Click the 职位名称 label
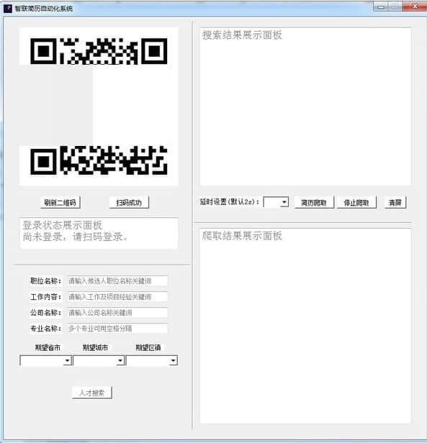The height and width of the screenshot is (443, 427). tap(45, 280)
